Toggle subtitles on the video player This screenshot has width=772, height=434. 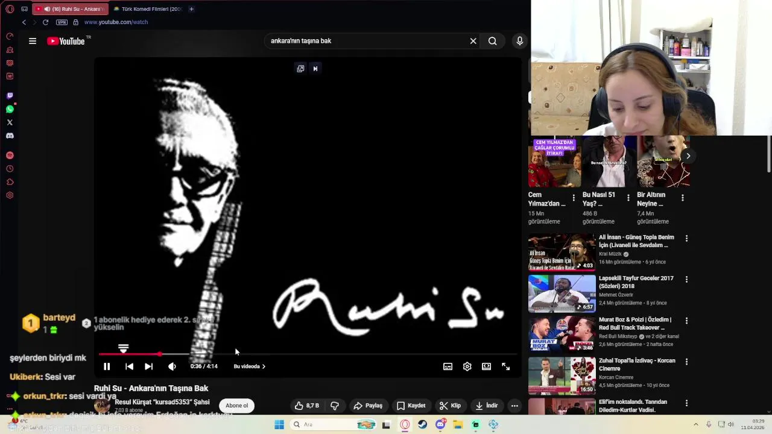pyautogui.click(x=448, y=366)
